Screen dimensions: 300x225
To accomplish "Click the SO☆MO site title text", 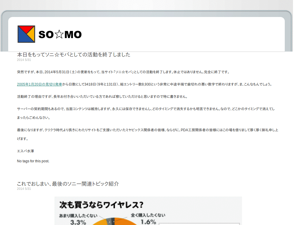I will (x=60, y=35).
